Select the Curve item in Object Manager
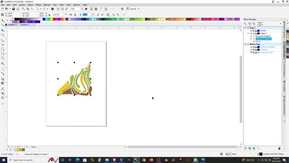The height and width of the screenshot is (163, 289). click(258, 42)
